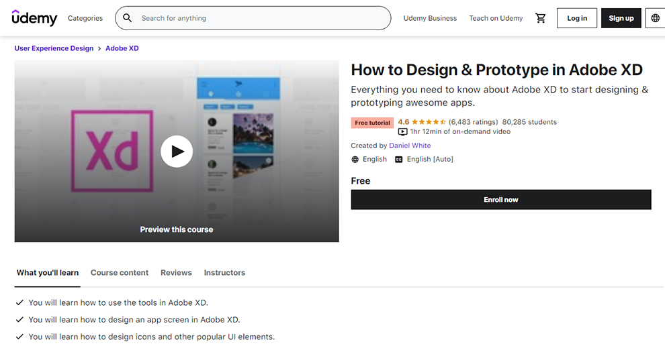Click the Free tutorial badge
The height and width of the screenshot is (346, 665).
372,123
